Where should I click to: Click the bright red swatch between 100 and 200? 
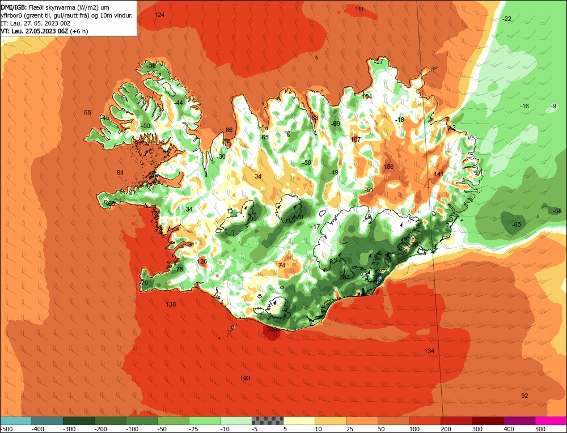[x=425, y=421]
